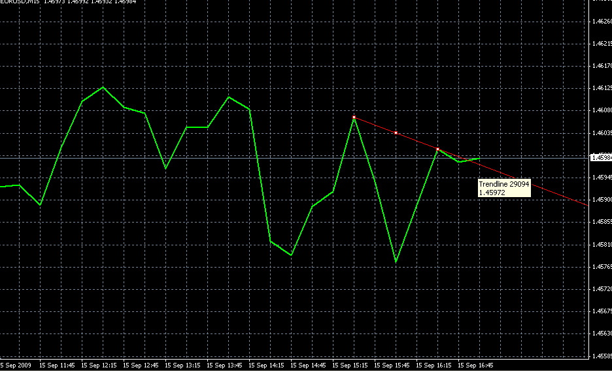Click the trendline's middle anchor point
Image resolution: width=612 pixels, height=372 pixels.
coord(396,133)
